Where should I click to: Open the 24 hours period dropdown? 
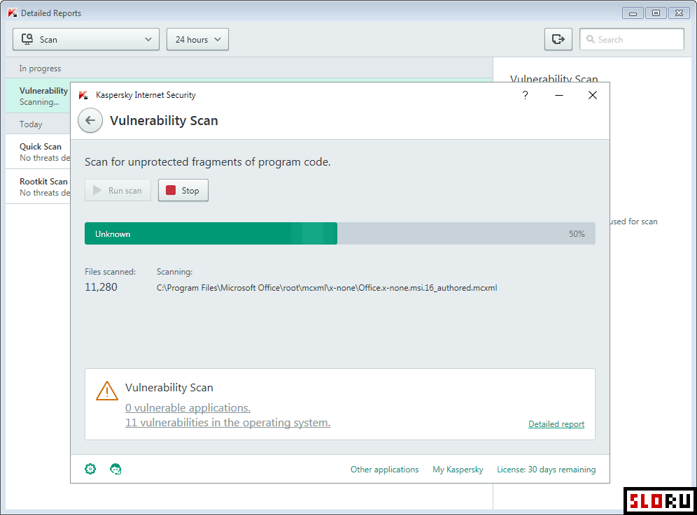[x=197, y=39]
